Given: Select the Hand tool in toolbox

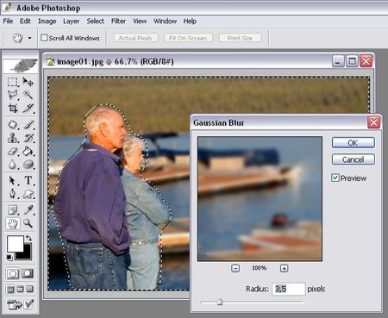Looking at the screenshot, I should pos(12,223).
